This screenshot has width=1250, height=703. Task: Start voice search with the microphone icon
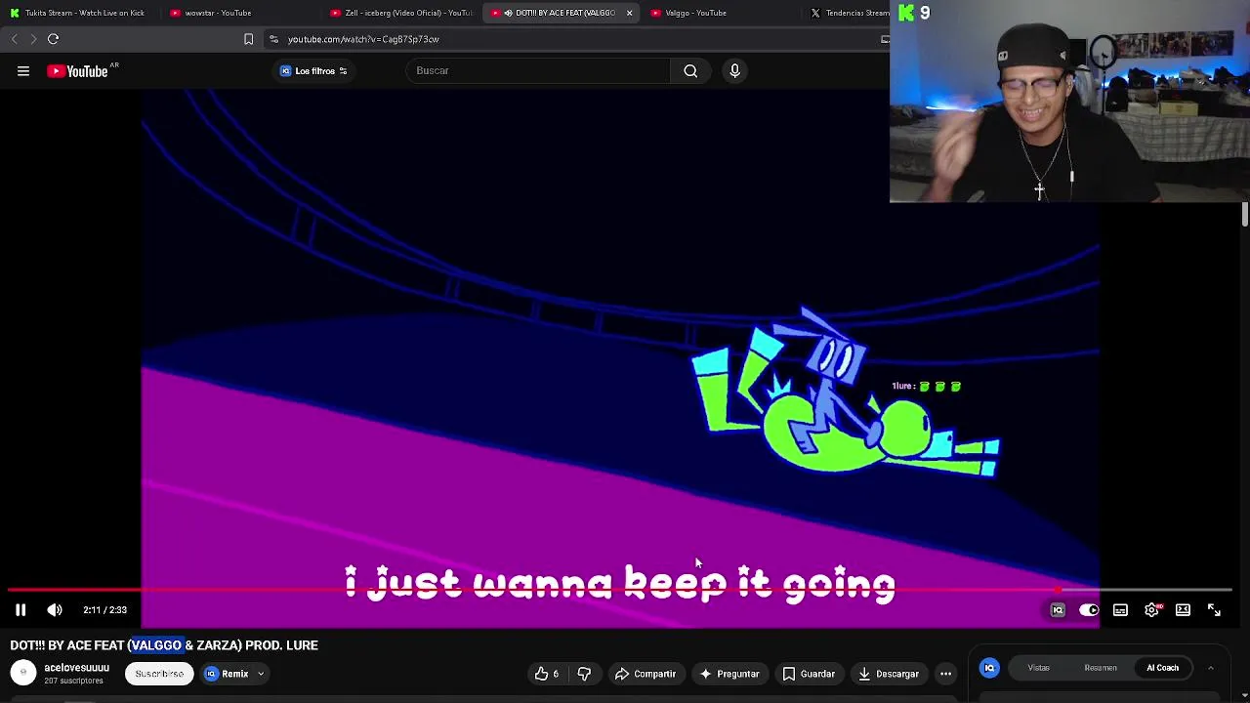click(735, 71)
